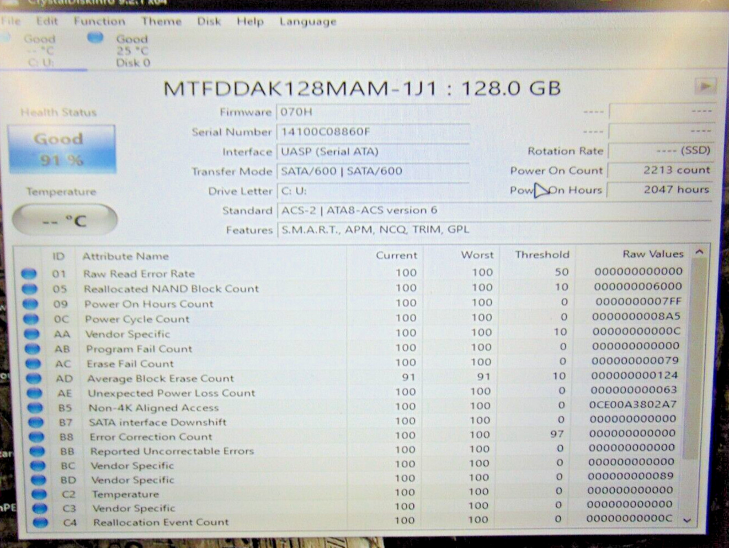Image resolution: width=729 pixels, height=548 pixels.
Task: Click the Power On Count value 2213 count
Action: click(x=661, y=170)
